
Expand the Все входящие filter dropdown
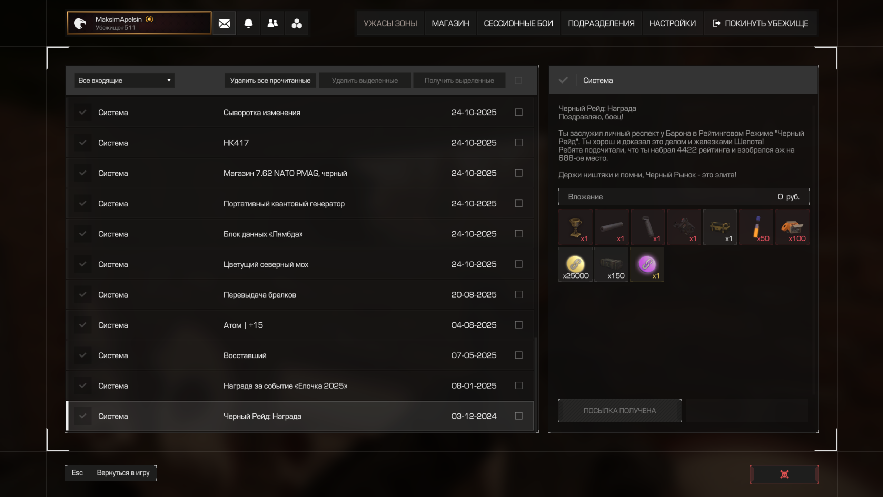coord(124,80)
